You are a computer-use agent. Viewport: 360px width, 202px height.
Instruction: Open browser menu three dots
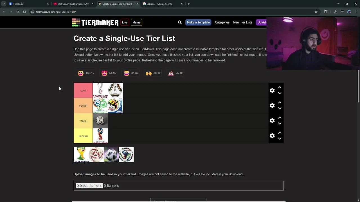(356, 12)
